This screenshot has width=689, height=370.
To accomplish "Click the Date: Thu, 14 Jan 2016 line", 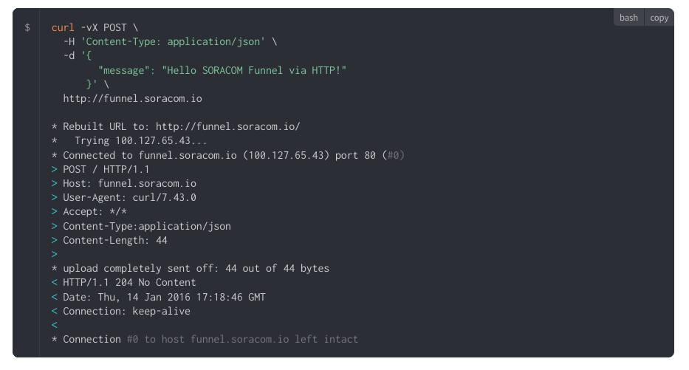I will (x=164, y=297).
